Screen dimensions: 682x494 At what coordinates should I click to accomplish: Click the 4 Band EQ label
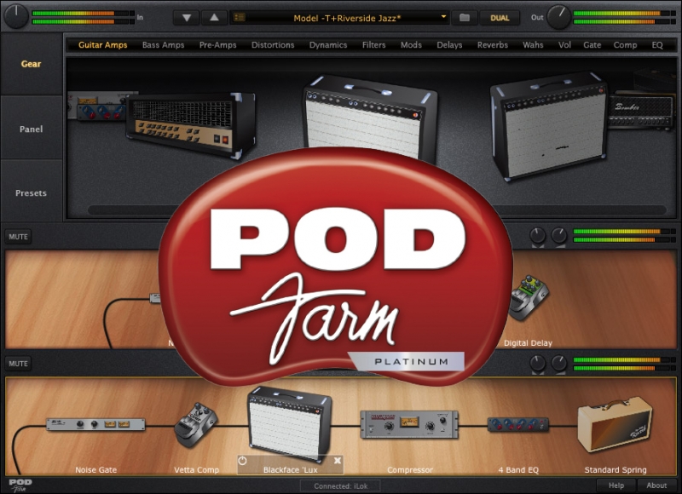coord(518,469)
